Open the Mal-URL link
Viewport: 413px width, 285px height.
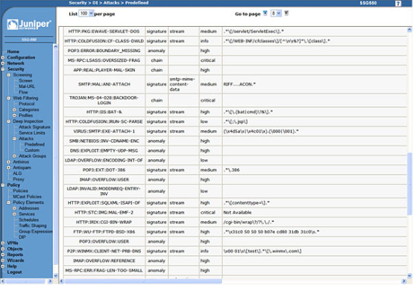(x=27, y=86)
